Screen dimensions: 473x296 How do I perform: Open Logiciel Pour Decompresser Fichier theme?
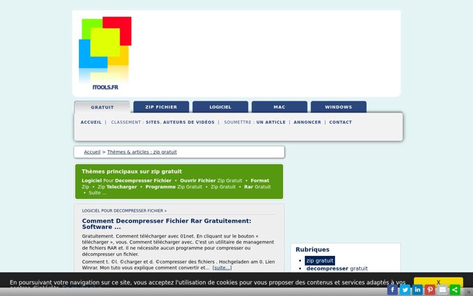coord(126,181)
